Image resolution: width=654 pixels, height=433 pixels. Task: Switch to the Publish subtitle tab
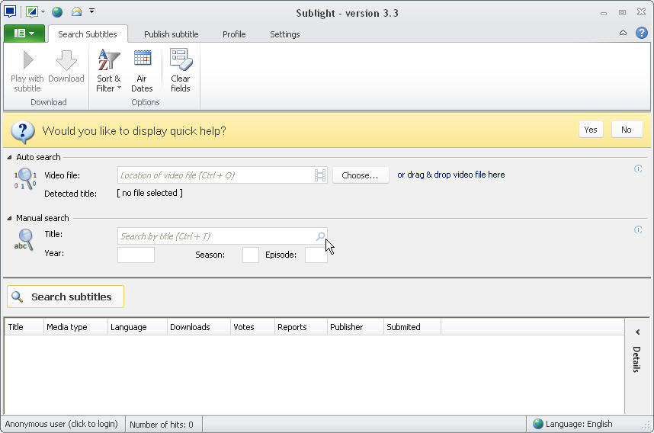pyautogui.click(x=171, y=34)
